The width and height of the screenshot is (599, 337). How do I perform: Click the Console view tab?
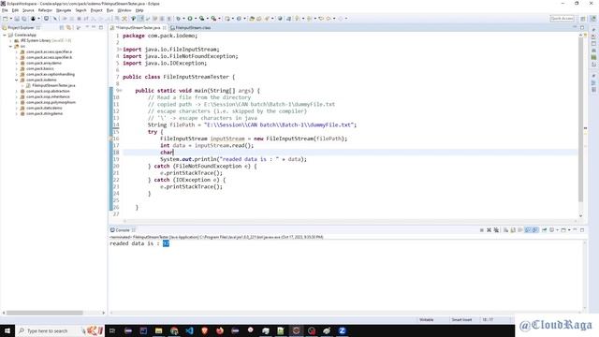tap(123, 230)
